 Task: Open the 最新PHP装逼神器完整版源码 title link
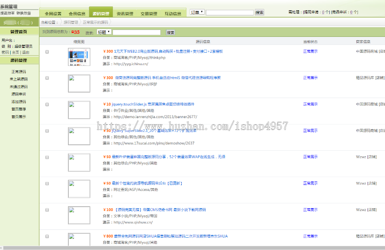point(169,157)
